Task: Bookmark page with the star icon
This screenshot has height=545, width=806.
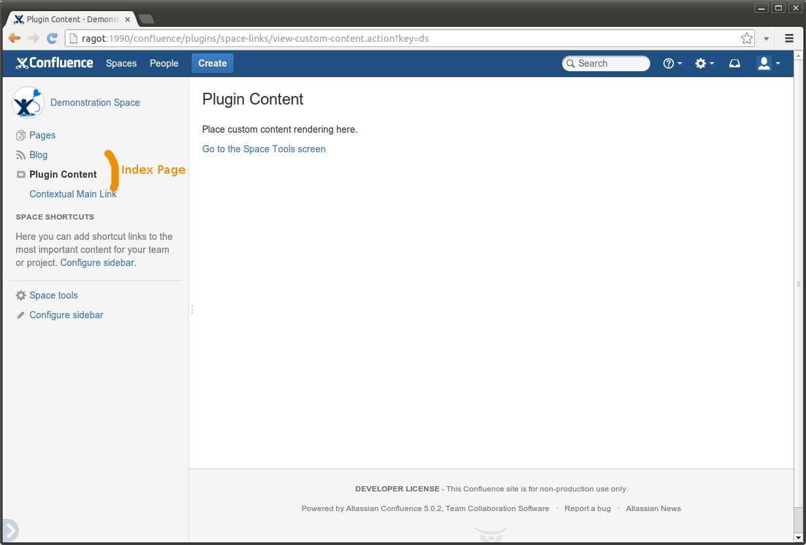Action: pos(746,39)
